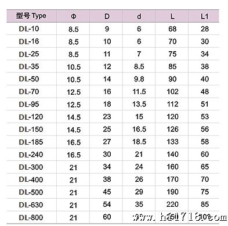228x226 pixels.
Task: Select the L1 column header
Action: coord(205,16)
